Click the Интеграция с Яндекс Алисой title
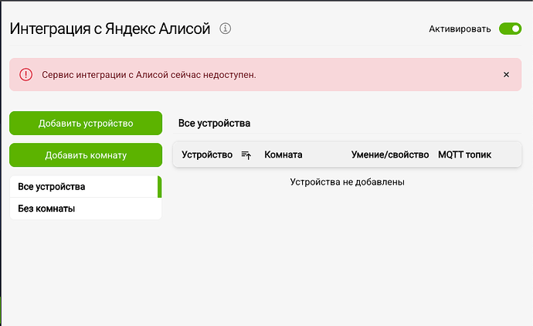 click(110, 29)
